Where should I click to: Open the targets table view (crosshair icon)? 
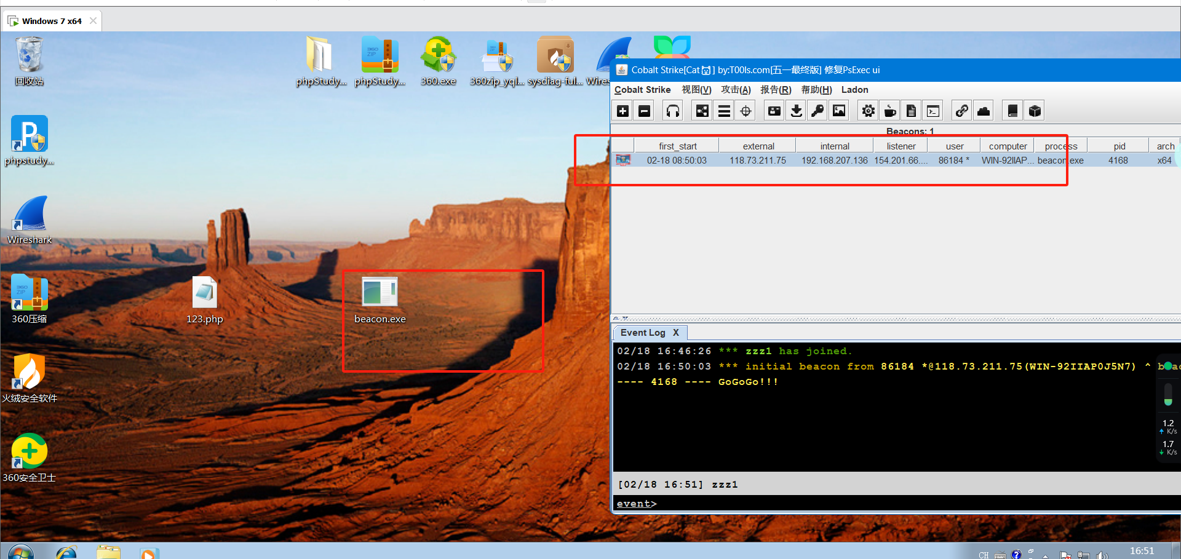tap(745, 110)
